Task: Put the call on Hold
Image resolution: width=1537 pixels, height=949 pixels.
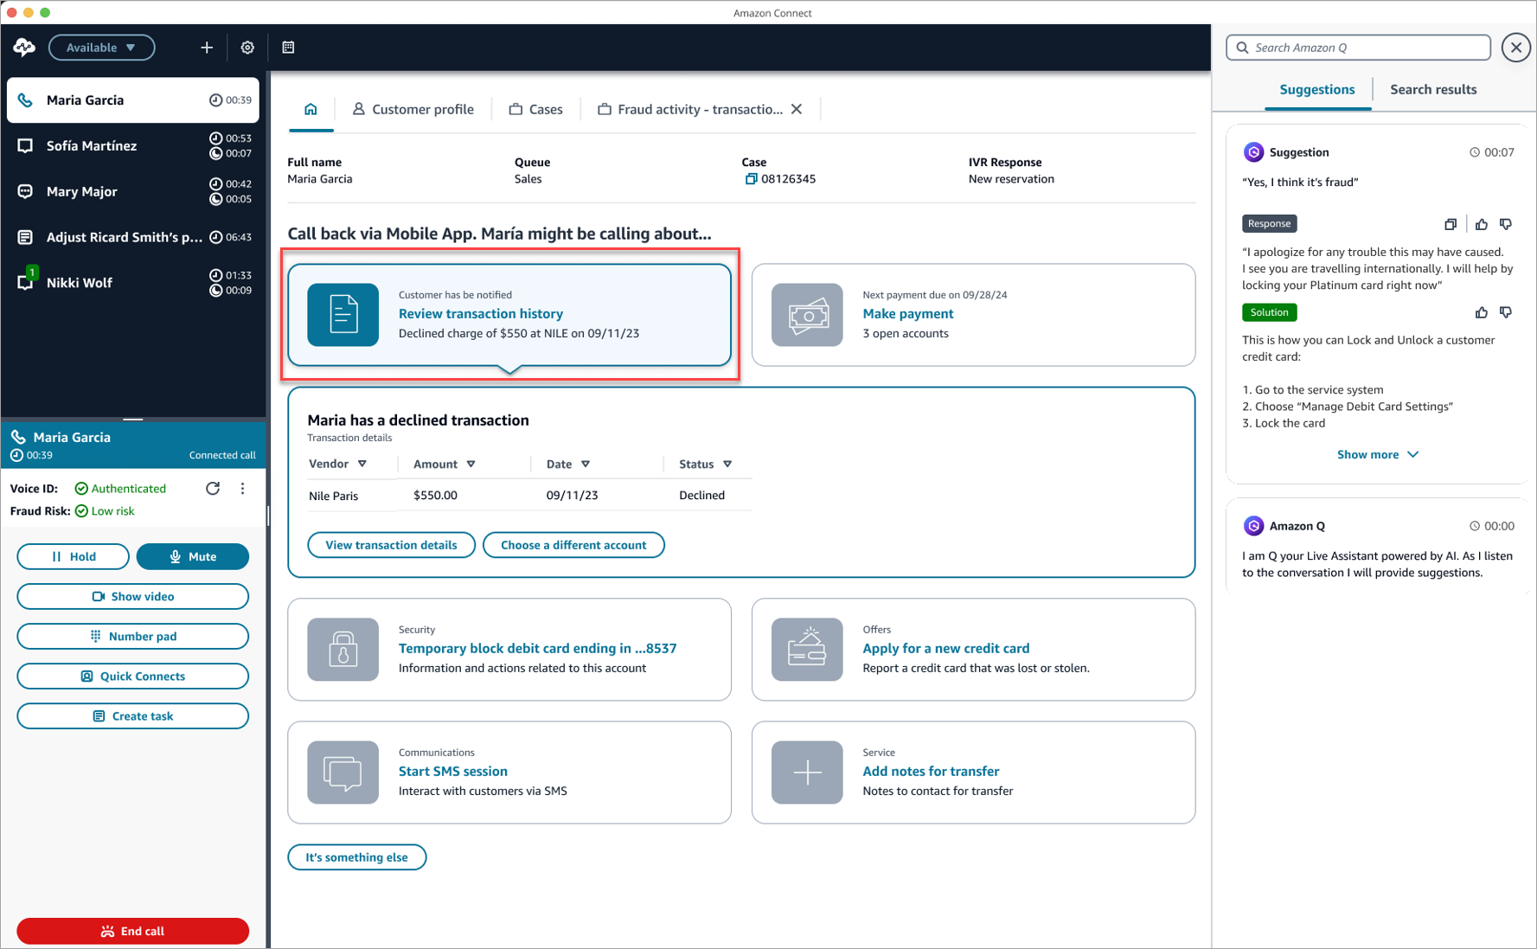Action: (x=73, y=556)
